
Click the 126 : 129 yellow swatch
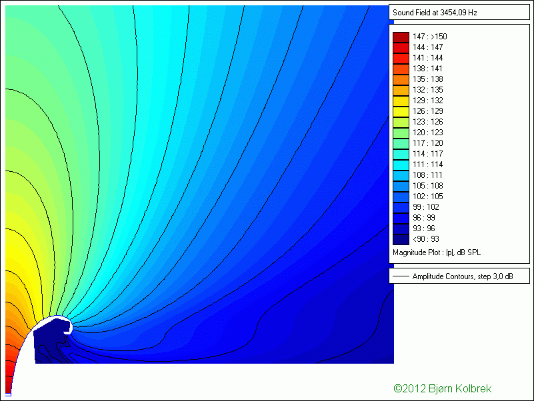click(401, 112)
